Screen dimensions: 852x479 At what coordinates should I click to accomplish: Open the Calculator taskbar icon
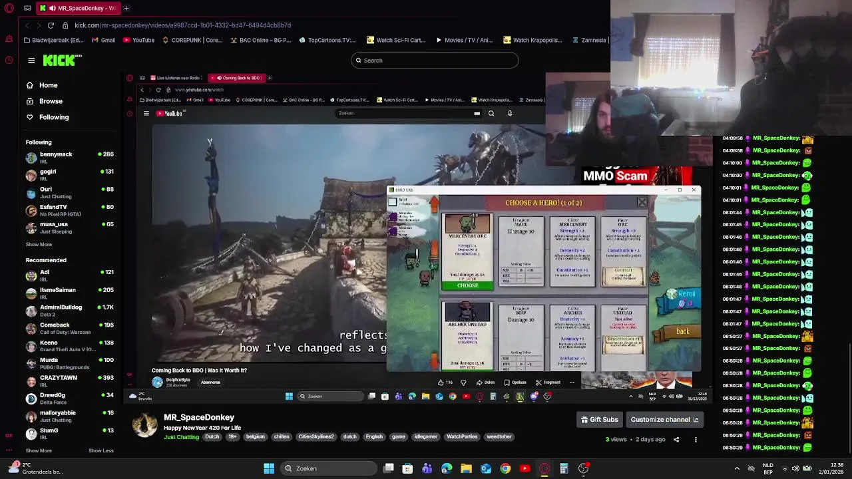(x=564, y=468)
